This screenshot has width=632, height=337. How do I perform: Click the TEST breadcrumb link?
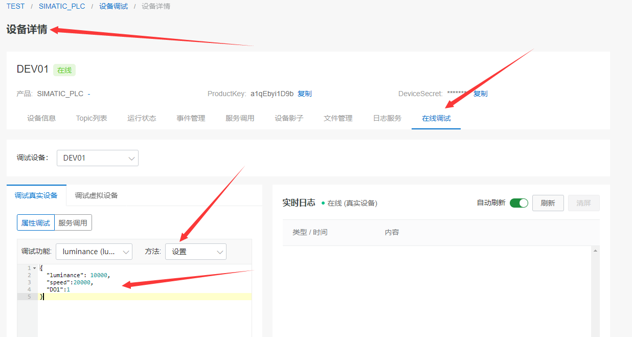click(15, 6)
